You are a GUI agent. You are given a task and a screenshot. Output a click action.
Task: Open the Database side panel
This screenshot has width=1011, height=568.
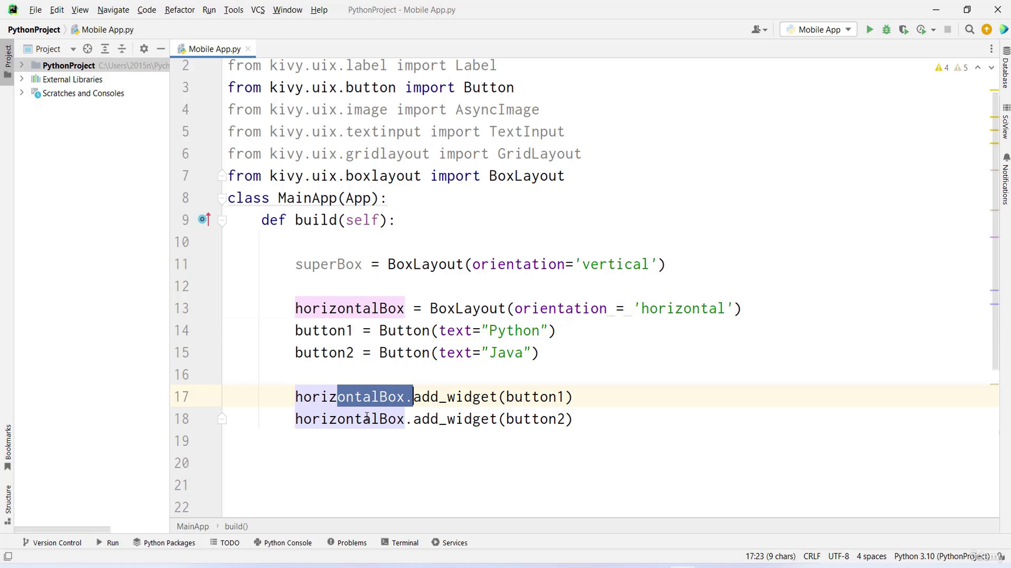coord(1006,67)
